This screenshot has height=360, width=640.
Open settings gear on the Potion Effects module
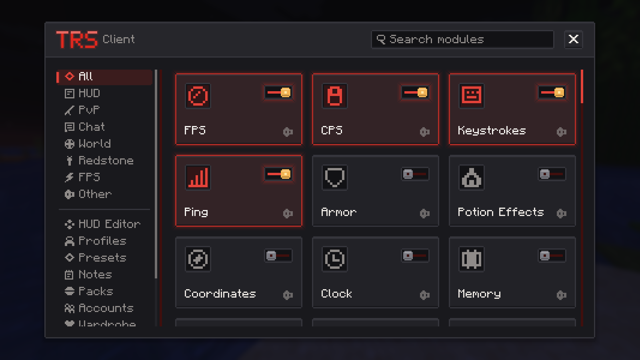click(x=562, y=213)
